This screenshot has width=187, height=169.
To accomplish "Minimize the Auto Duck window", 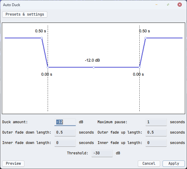I will pos(156,5).
